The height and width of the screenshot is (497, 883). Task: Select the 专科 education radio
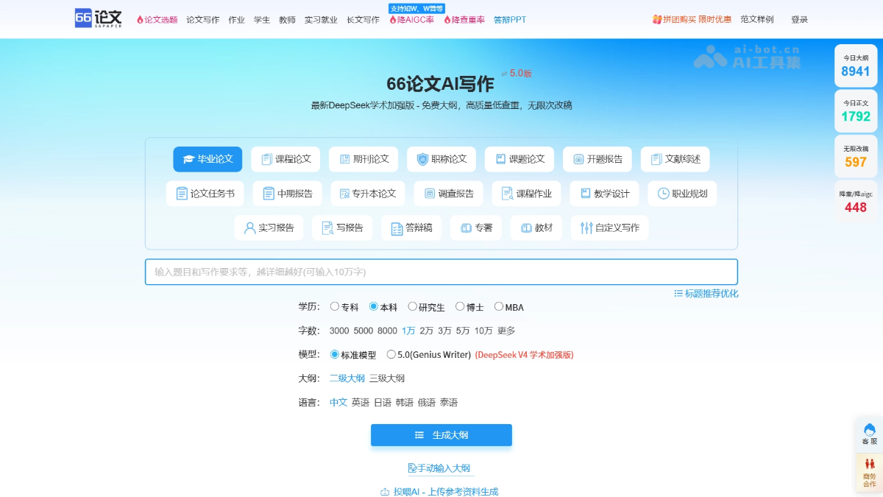[x=335, y=306]
